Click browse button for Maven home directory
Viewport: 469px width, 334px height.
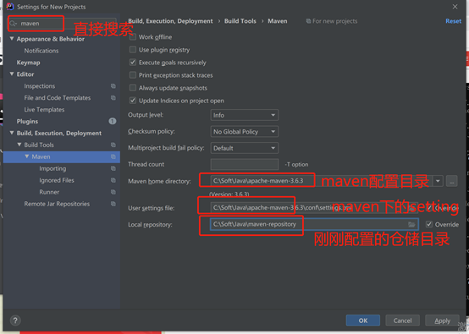point(452,181)
